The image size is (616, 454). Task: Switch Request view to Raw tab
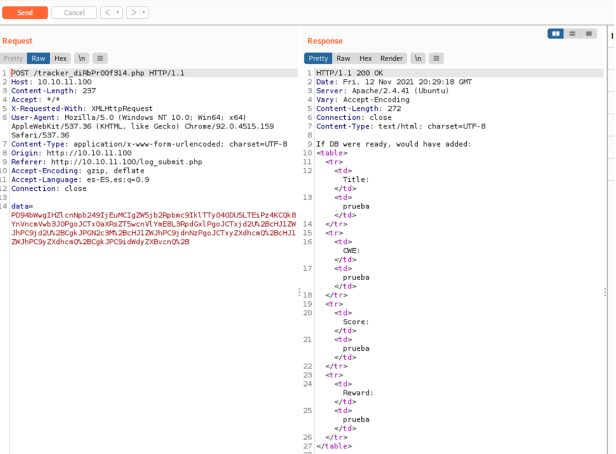[39, 58]
